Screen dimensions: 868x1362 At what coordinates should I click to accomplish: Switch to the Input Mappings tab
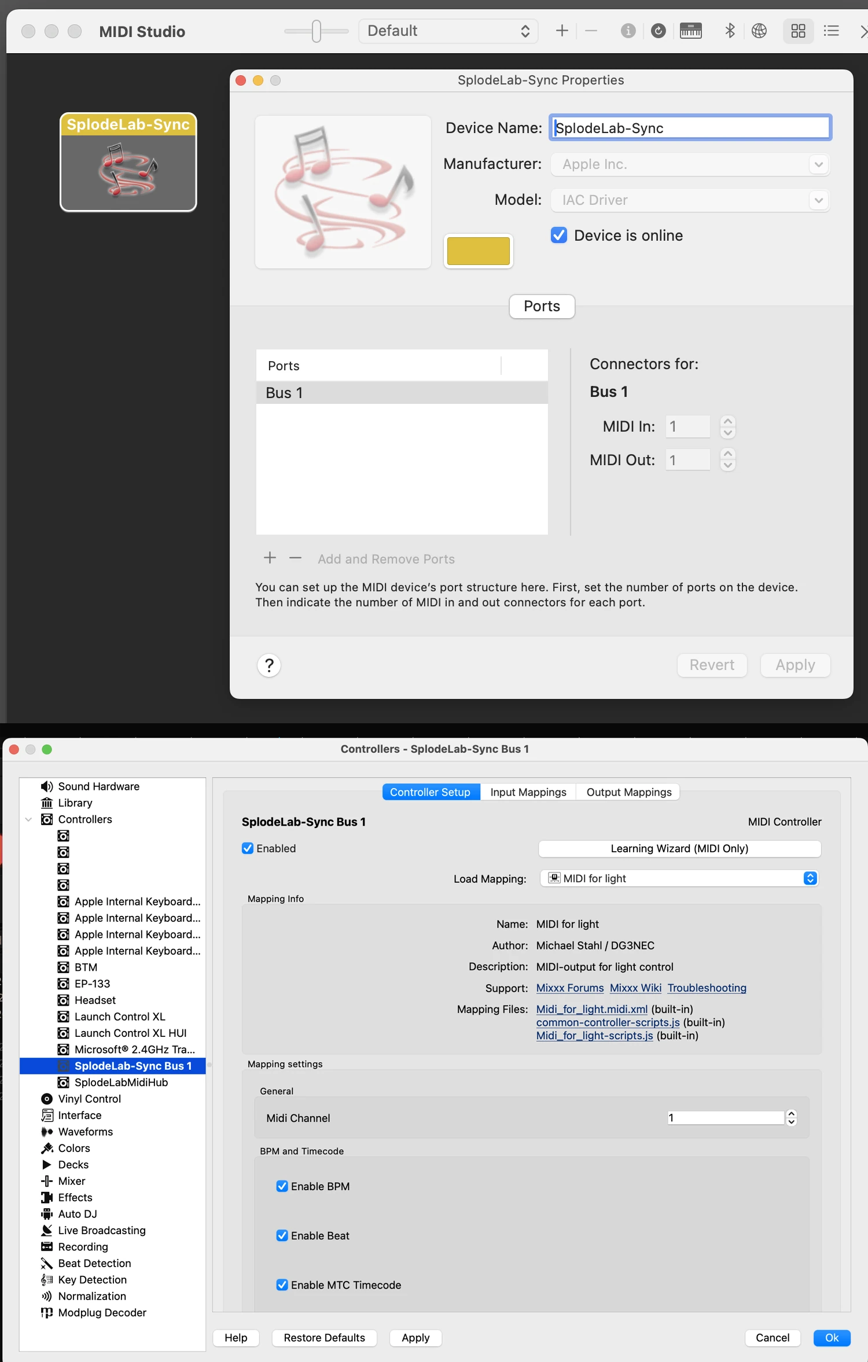[x=528, y=792]
